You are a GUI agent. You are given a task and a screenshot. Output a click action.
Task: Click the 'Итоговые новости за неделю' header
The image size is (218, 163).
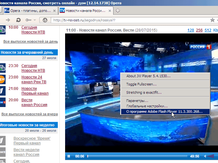[x=29, y=125]
